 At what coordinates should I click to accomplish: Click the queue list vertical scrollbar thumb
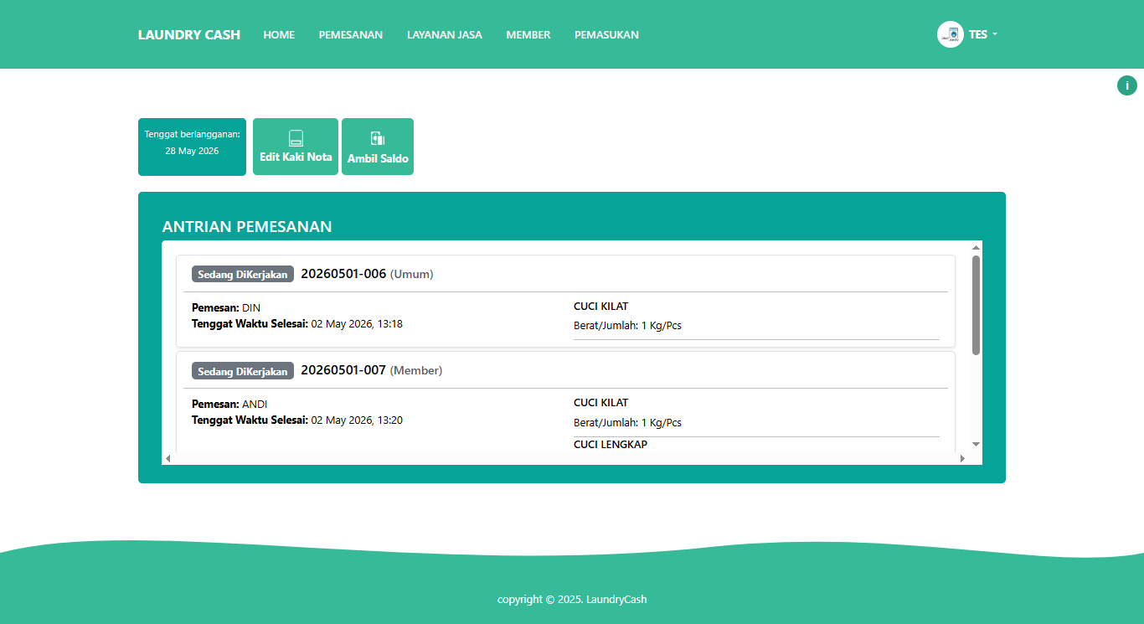976,305
